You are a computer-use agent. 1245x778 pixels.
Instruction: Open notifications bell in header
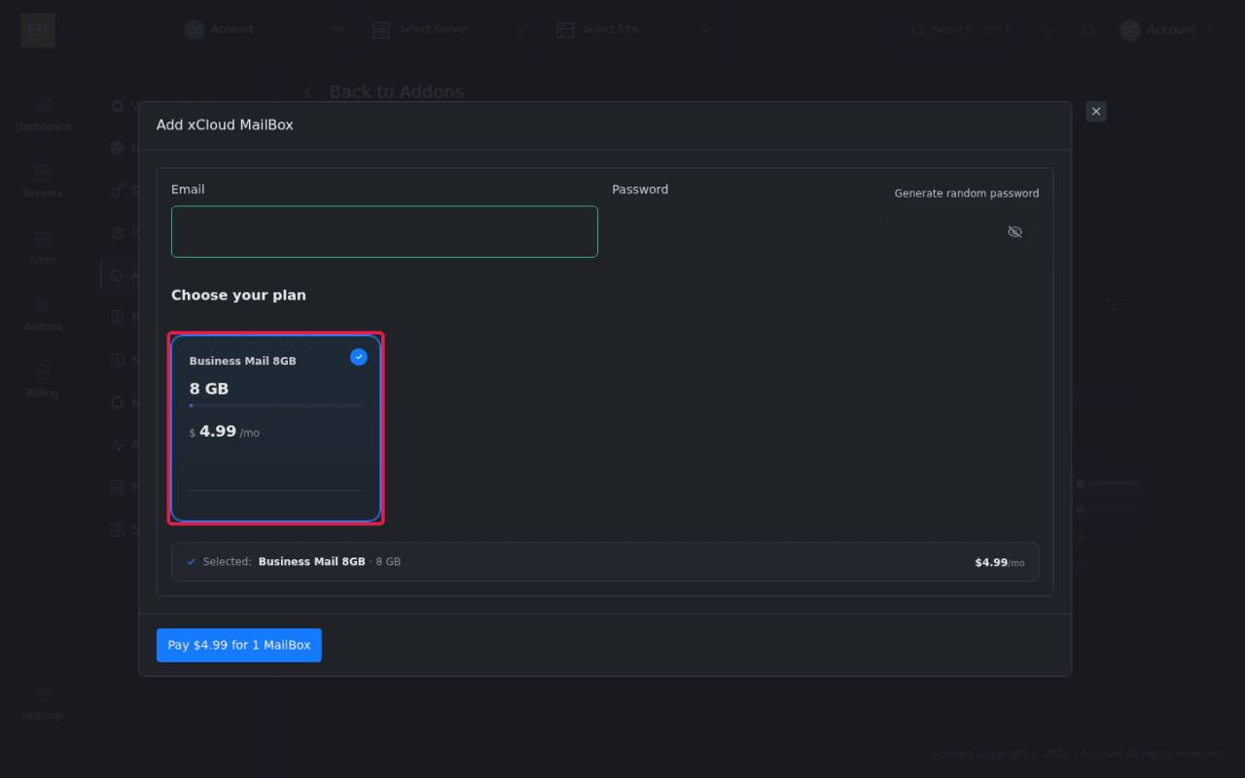(x=1088, y=30)
